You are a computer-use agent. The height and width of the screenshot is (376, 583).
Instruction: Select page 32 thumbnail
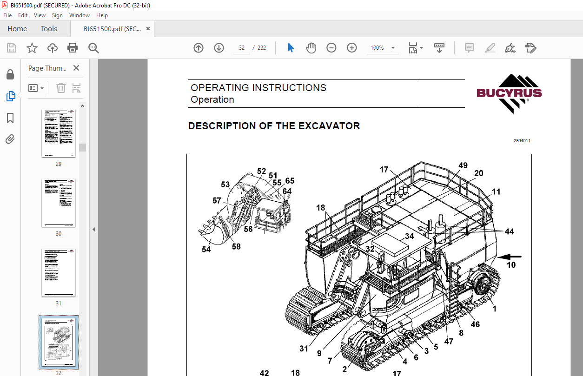coord(59,343)
